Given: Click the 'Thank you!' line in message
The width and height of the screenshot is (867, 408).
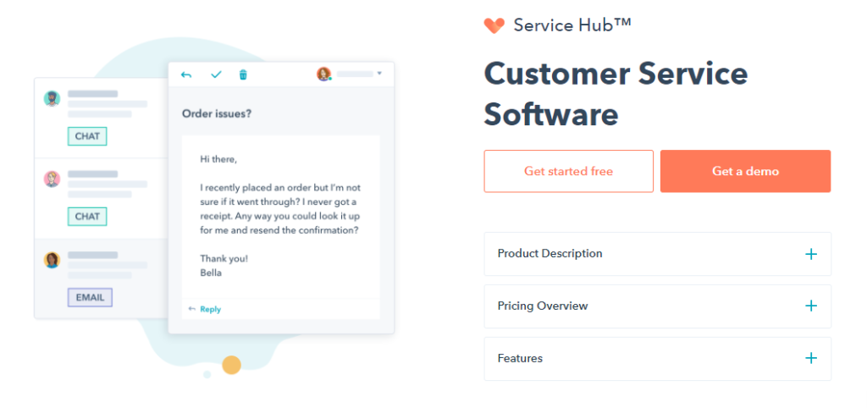Looking at the screenshot, I should [224, 258].
